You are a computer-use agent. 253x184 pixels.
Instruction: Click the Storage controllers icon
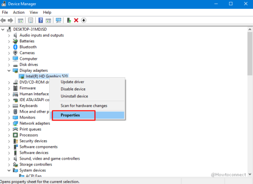pyautogui.click(x=15, y=165)
